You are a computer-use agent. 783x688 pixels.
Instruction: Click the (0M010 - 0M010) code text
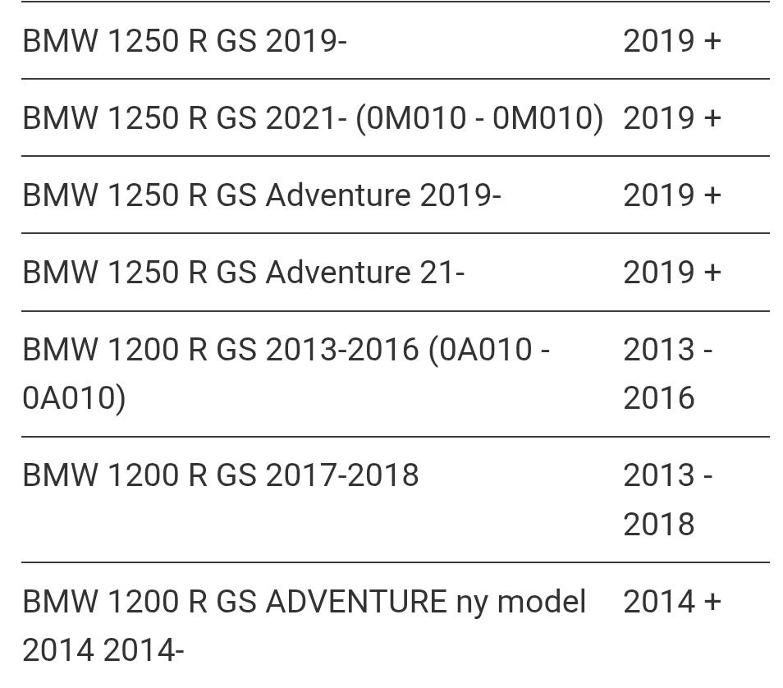pyautogui.click(x=479, y=119)
